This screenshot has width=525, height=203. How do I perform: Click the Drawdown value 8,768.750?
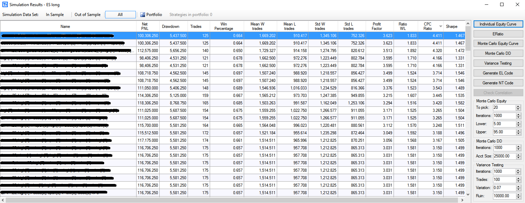coord(174,103)
